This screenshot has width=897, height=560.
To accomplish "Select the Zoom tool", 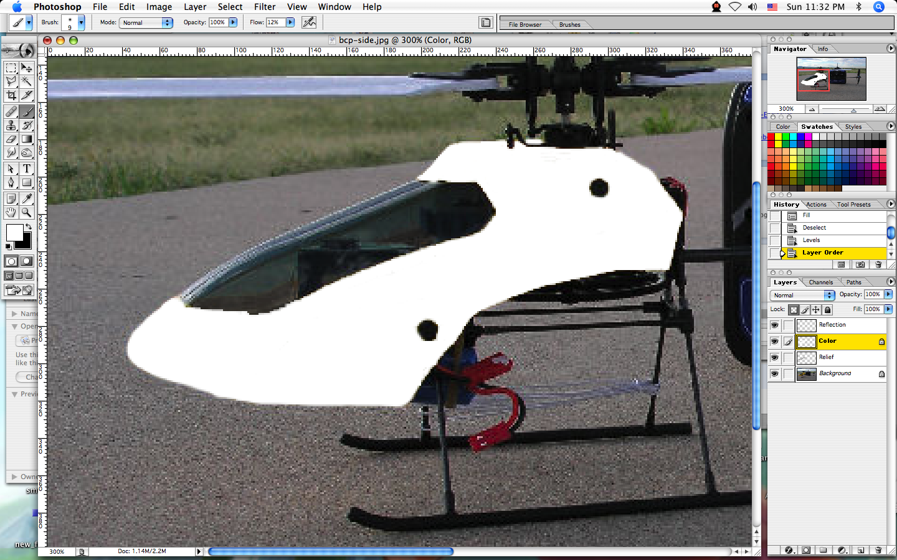I will (27, 213).
